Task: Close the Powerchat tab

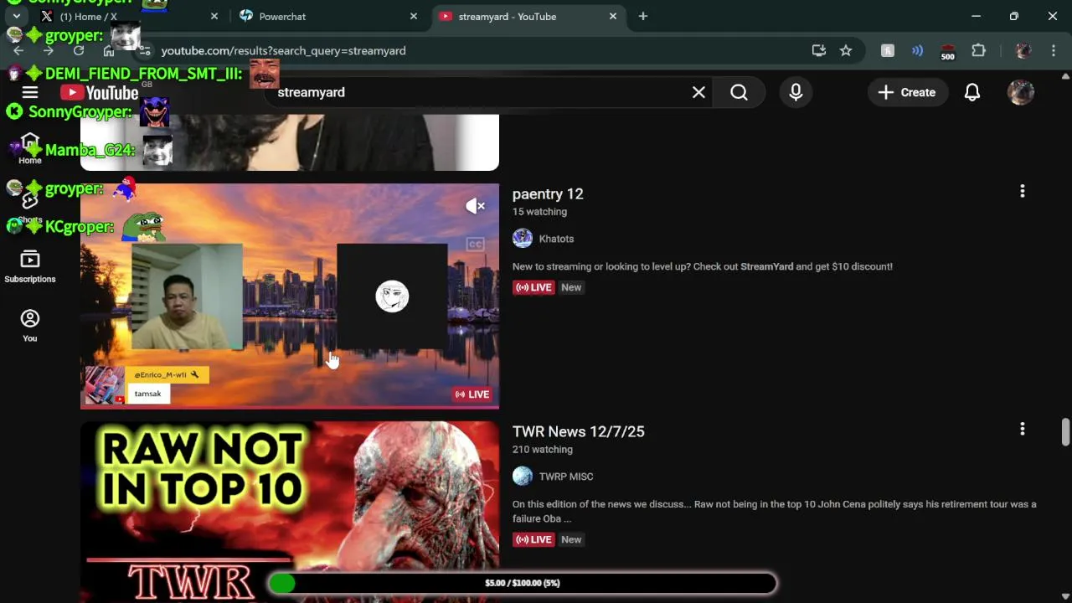Action: point(413,16)
